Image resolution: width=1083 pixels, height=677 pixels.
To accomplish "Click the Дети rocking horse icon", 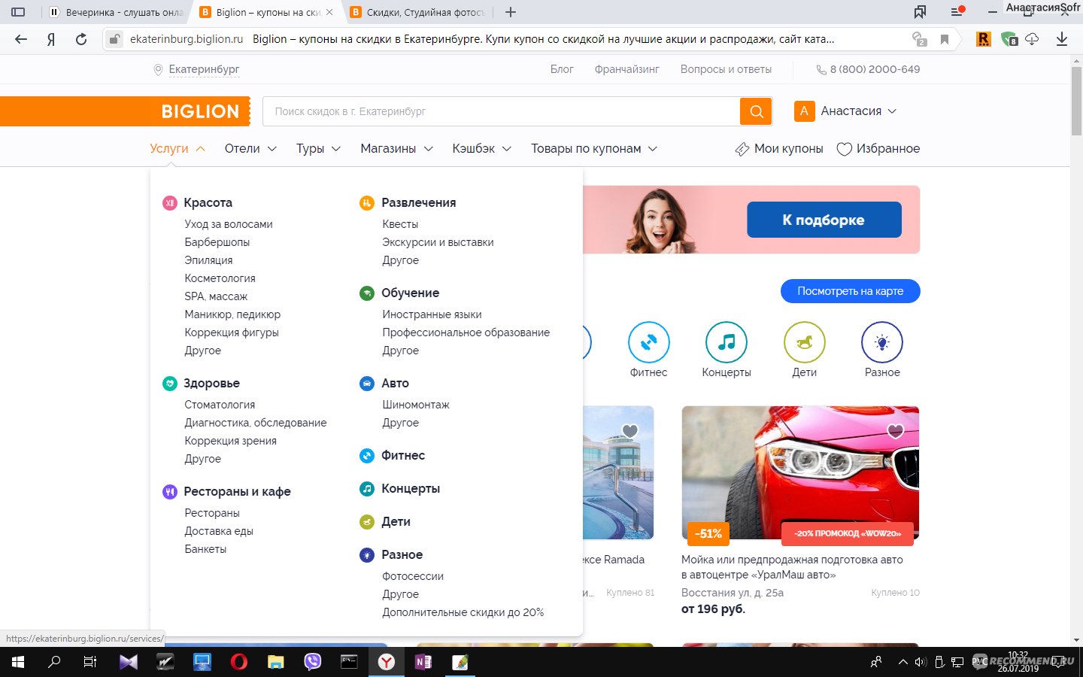I will click(804, 342).
